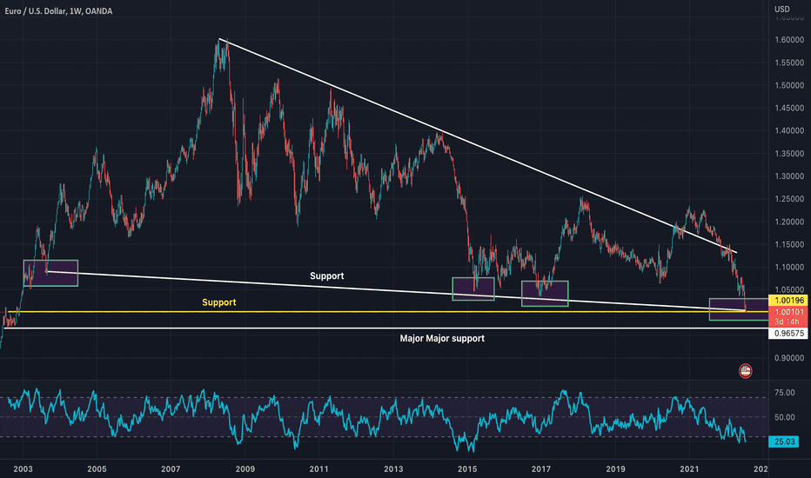This screenshot has height=478, width=811.
Task: Click the 3d 14h countdown label
Action: (x=787, y=322)
